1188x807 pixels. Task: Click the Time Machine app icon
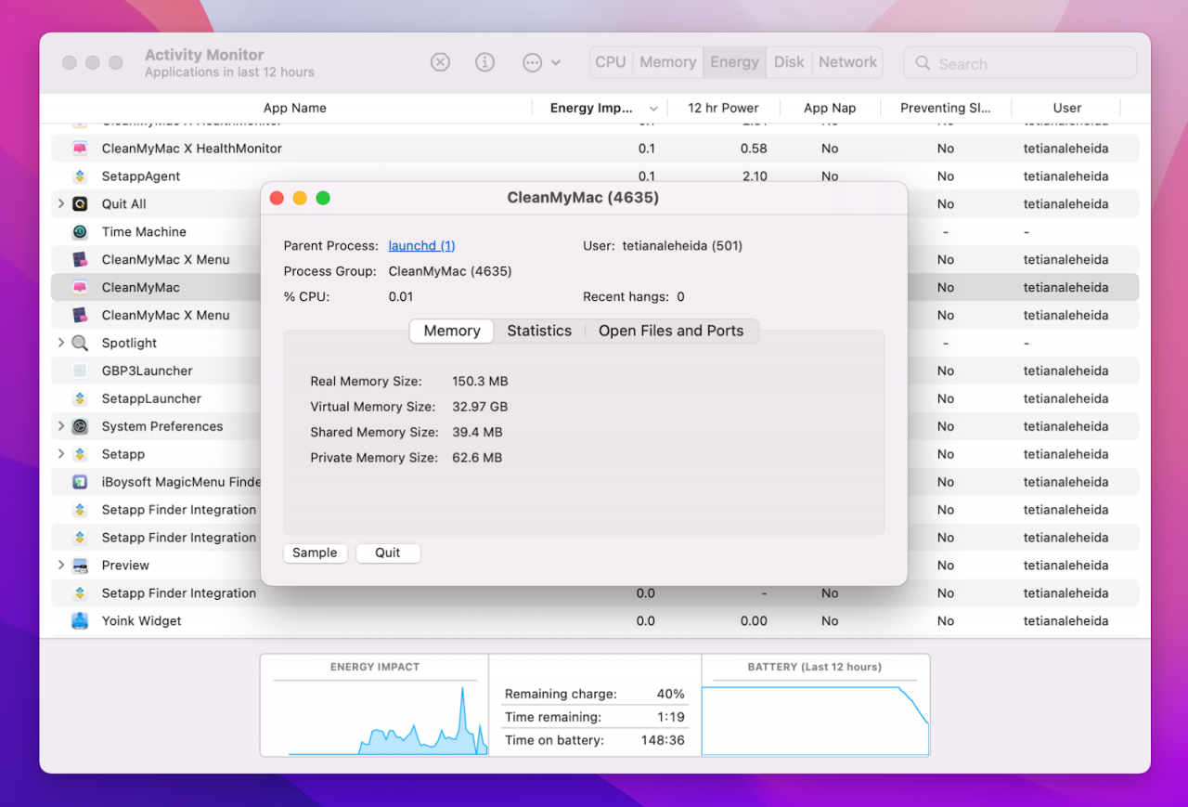(x=81, y=232)
